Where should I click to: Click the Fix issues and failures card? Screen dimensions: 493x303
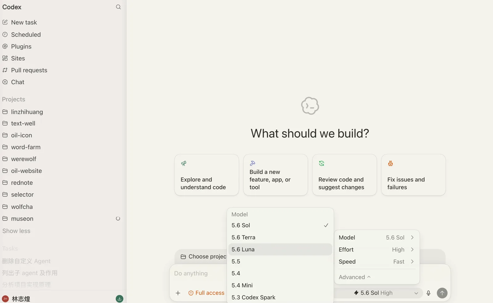(414, 175)
